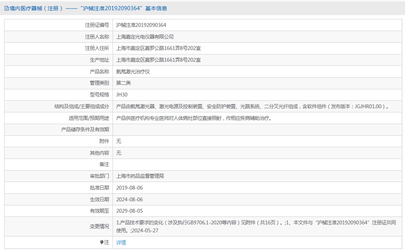This screenshot has width=405, height=252.
Task: Select expiry date 2029-08-05
Action: point(130,211)
